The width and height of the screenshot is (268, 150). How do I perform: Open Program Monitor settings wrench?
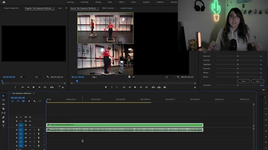[48, 77]
